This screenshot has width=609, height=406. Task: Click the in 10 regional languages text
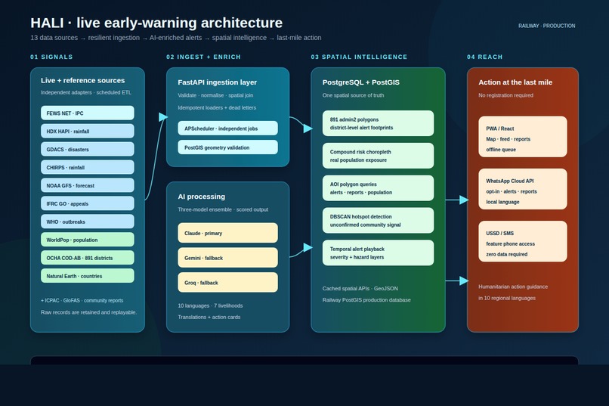click(x=507, y=298)
